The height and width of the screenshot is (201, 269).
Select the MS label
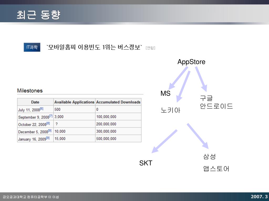165,93
